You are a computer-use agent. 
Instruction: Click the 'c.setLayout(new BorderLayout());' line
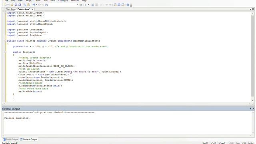pyautogui.click(x=41, y=77)
